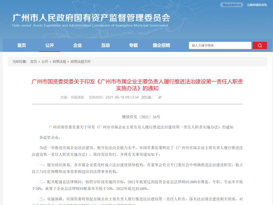Viewport: 273px width, 205px height.
Task: Click the publish time 2021-06-16 09:13:34
Action: pyautogui.click(x=122, y=97)
